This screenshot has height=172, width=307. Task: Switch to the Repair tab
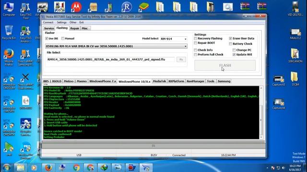point(75,29)
